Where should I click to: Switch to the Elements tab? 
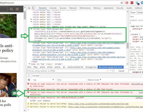pos(43,8)
